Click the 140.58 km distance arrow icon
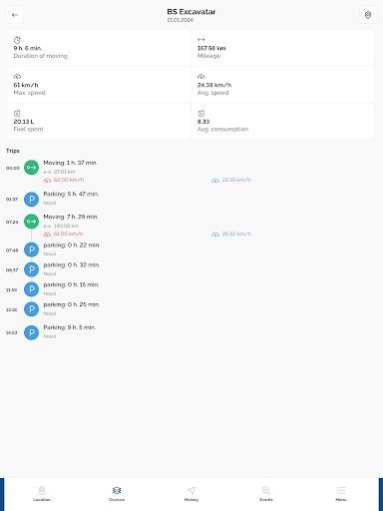383x511 pixels. click(47, 226)
